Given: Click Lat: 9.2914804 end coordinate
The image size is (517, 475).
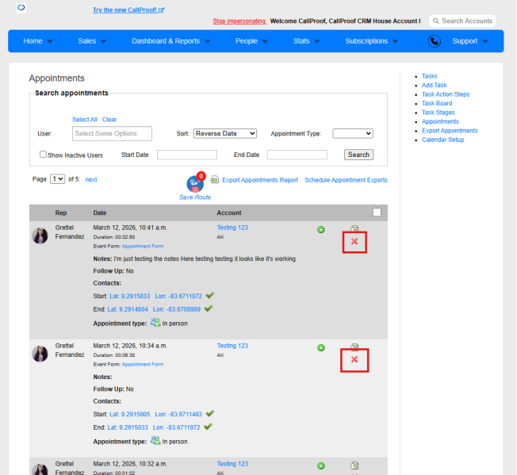Looking at the screenshot, I should click(x=128, y=309).
